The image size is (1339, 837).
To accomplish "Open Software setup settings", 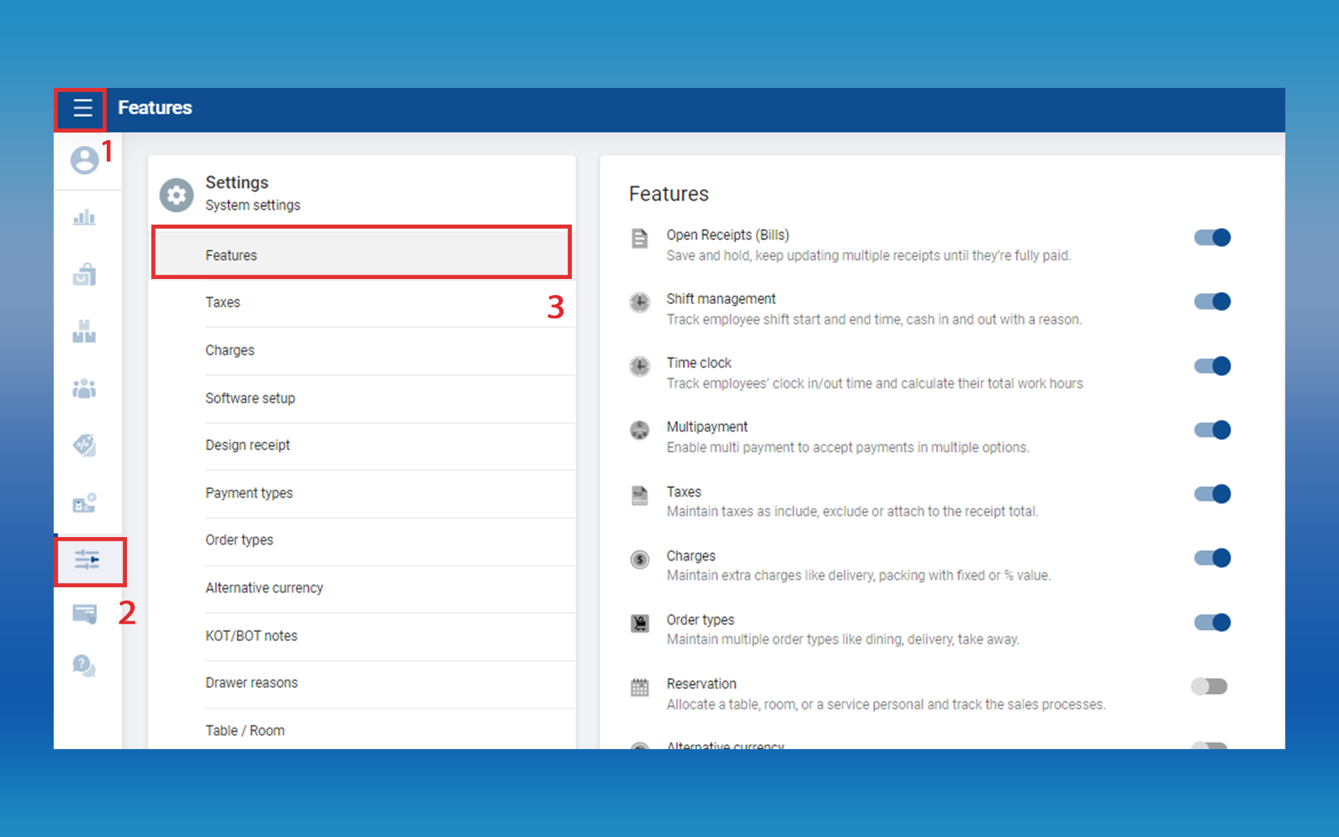I will coord(250,398).
